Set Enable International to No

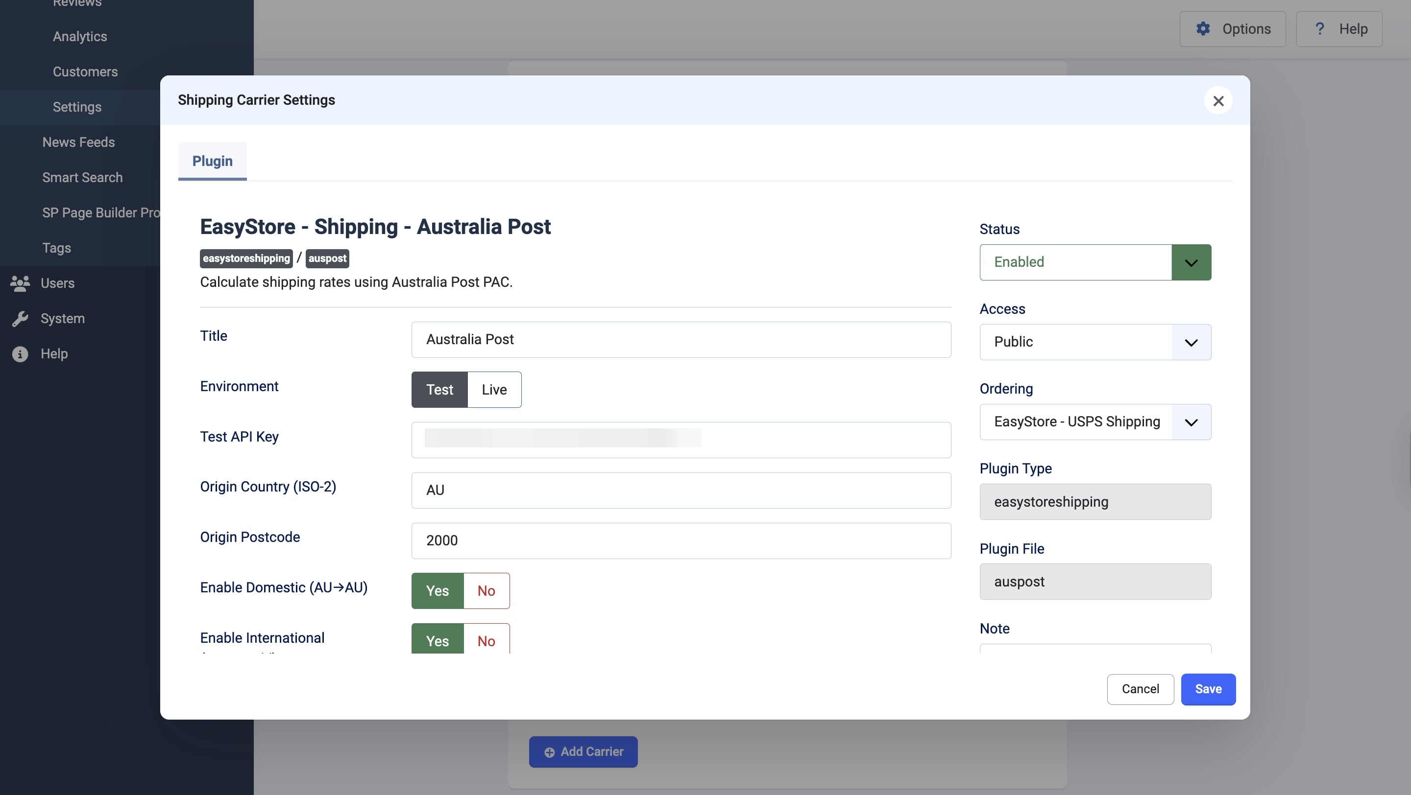(486, 641)
